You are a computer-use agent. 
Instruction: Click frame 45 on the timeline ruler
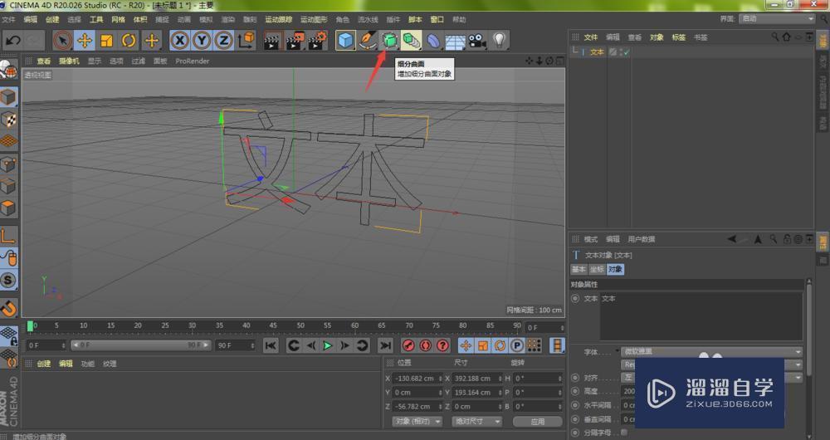273,325
